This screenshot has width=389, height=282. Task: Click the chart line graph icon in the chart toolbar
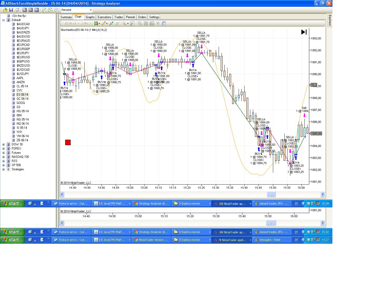coord(152,23)
